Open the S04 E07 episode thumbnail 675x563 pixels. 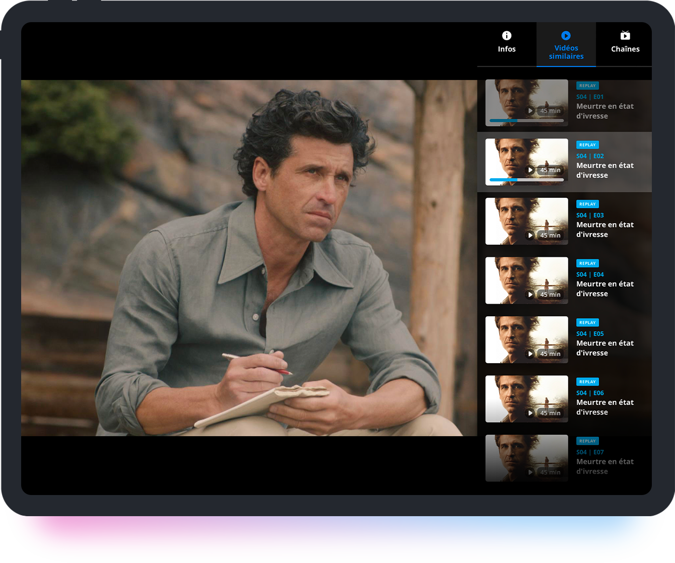[527, 458]
